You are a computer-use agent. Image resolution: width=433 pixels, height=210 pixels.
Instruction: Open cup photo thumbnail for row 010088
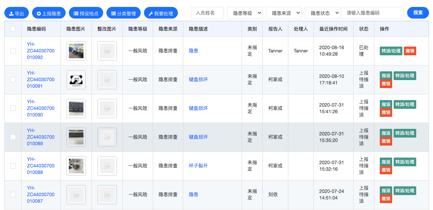pyautogui.click(x=76, y=166)
